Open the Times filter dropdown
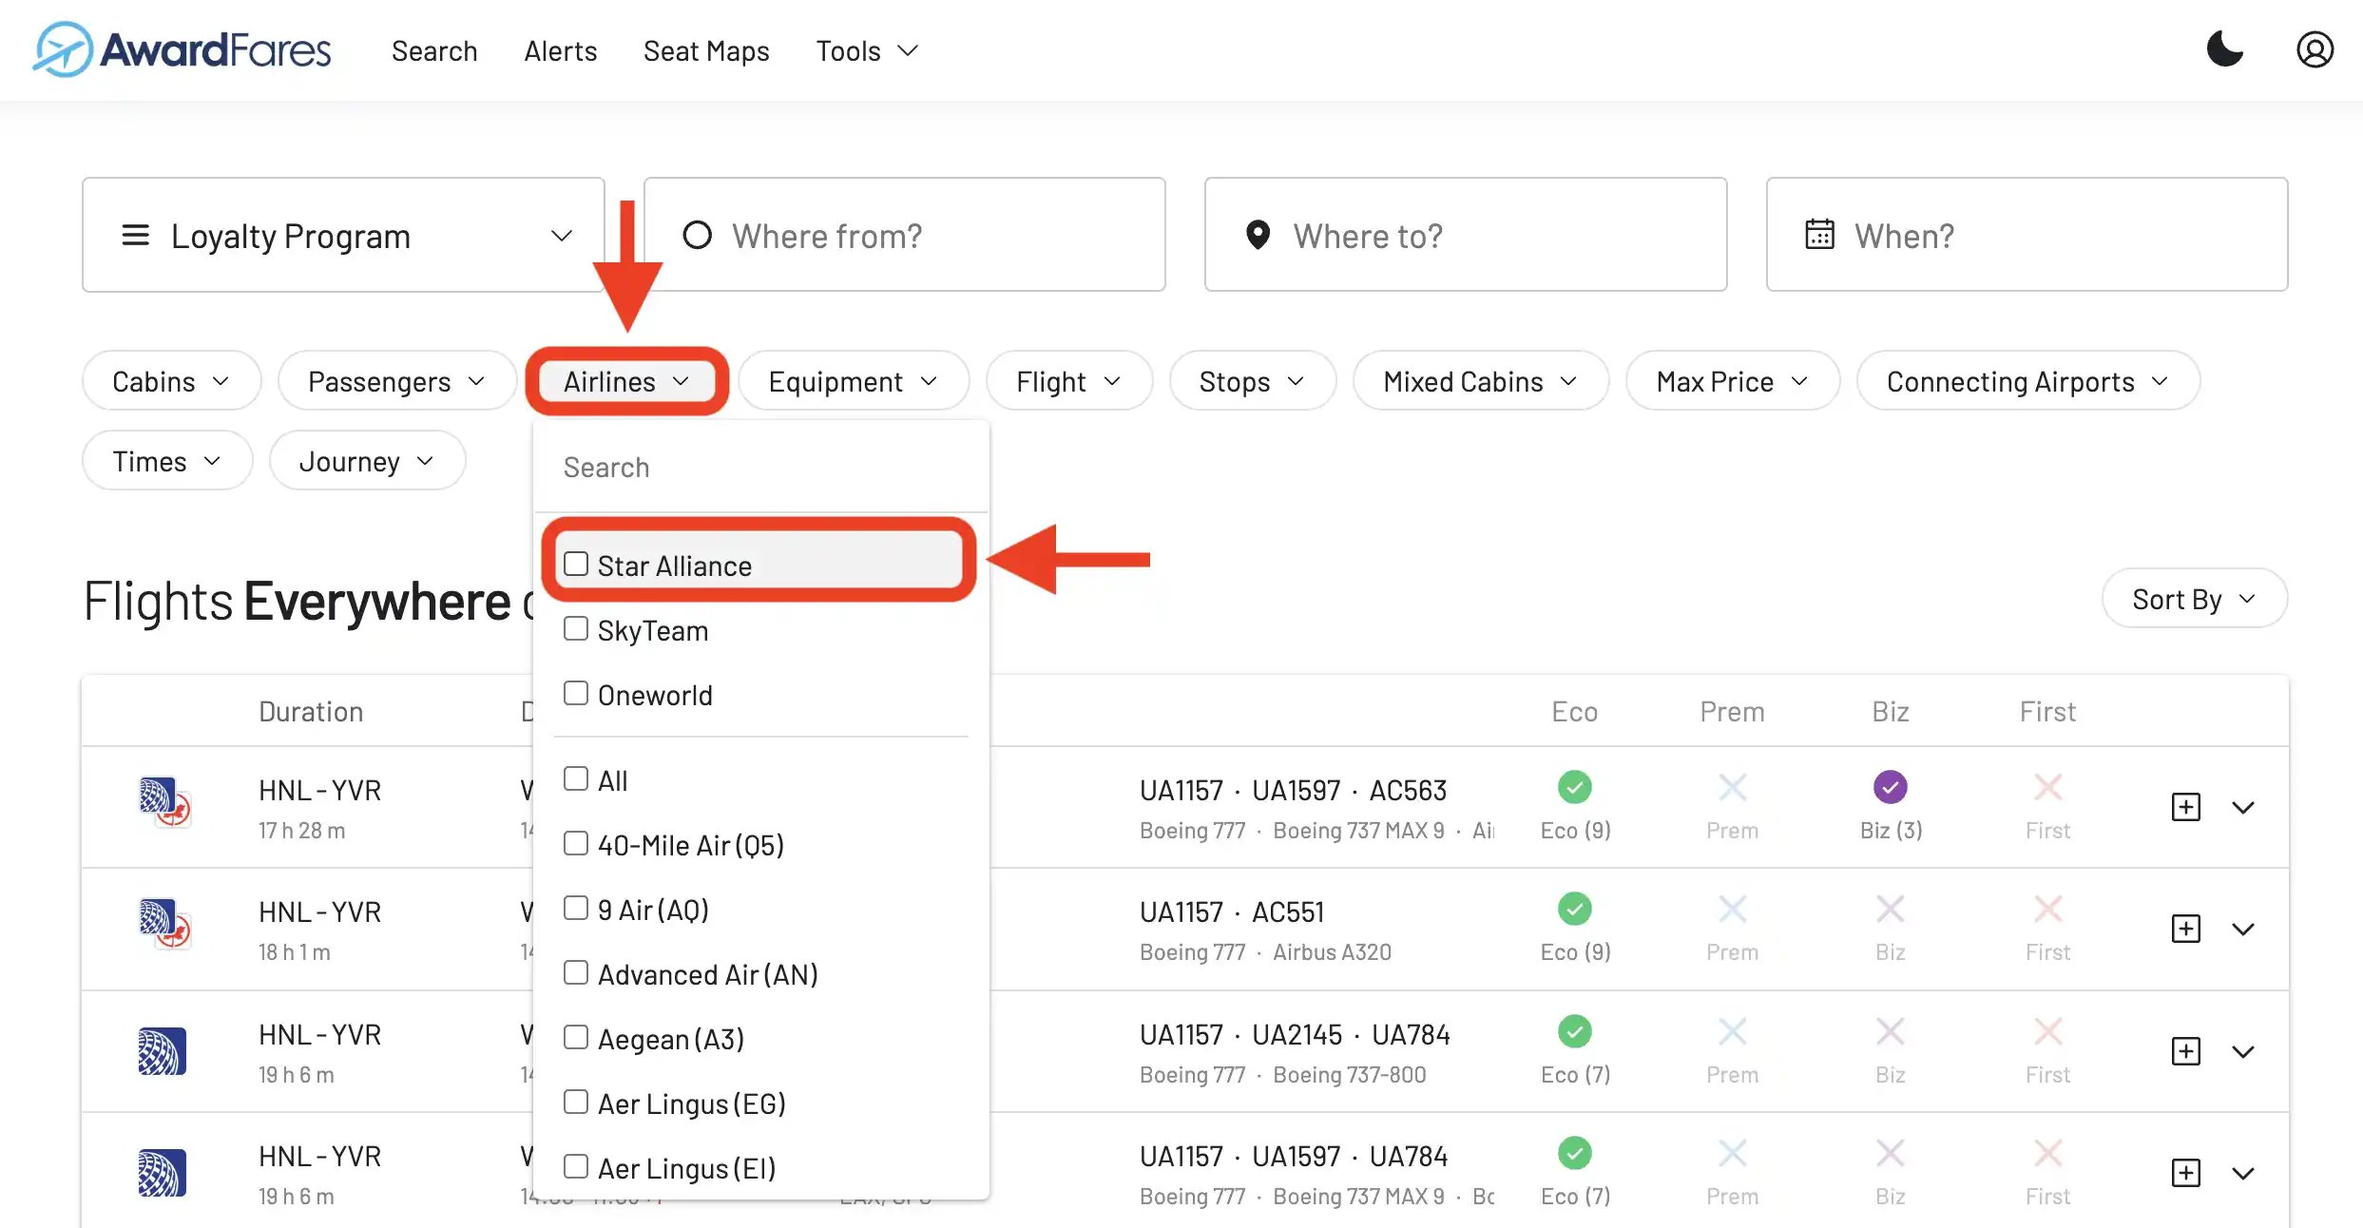2363x1228 pixels. (167, 461)
